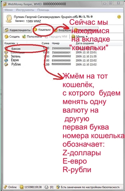Close the WebMoney Keeper window
Image resolution: width=125 pixels, height=191 pixels.
click(118, 3)
